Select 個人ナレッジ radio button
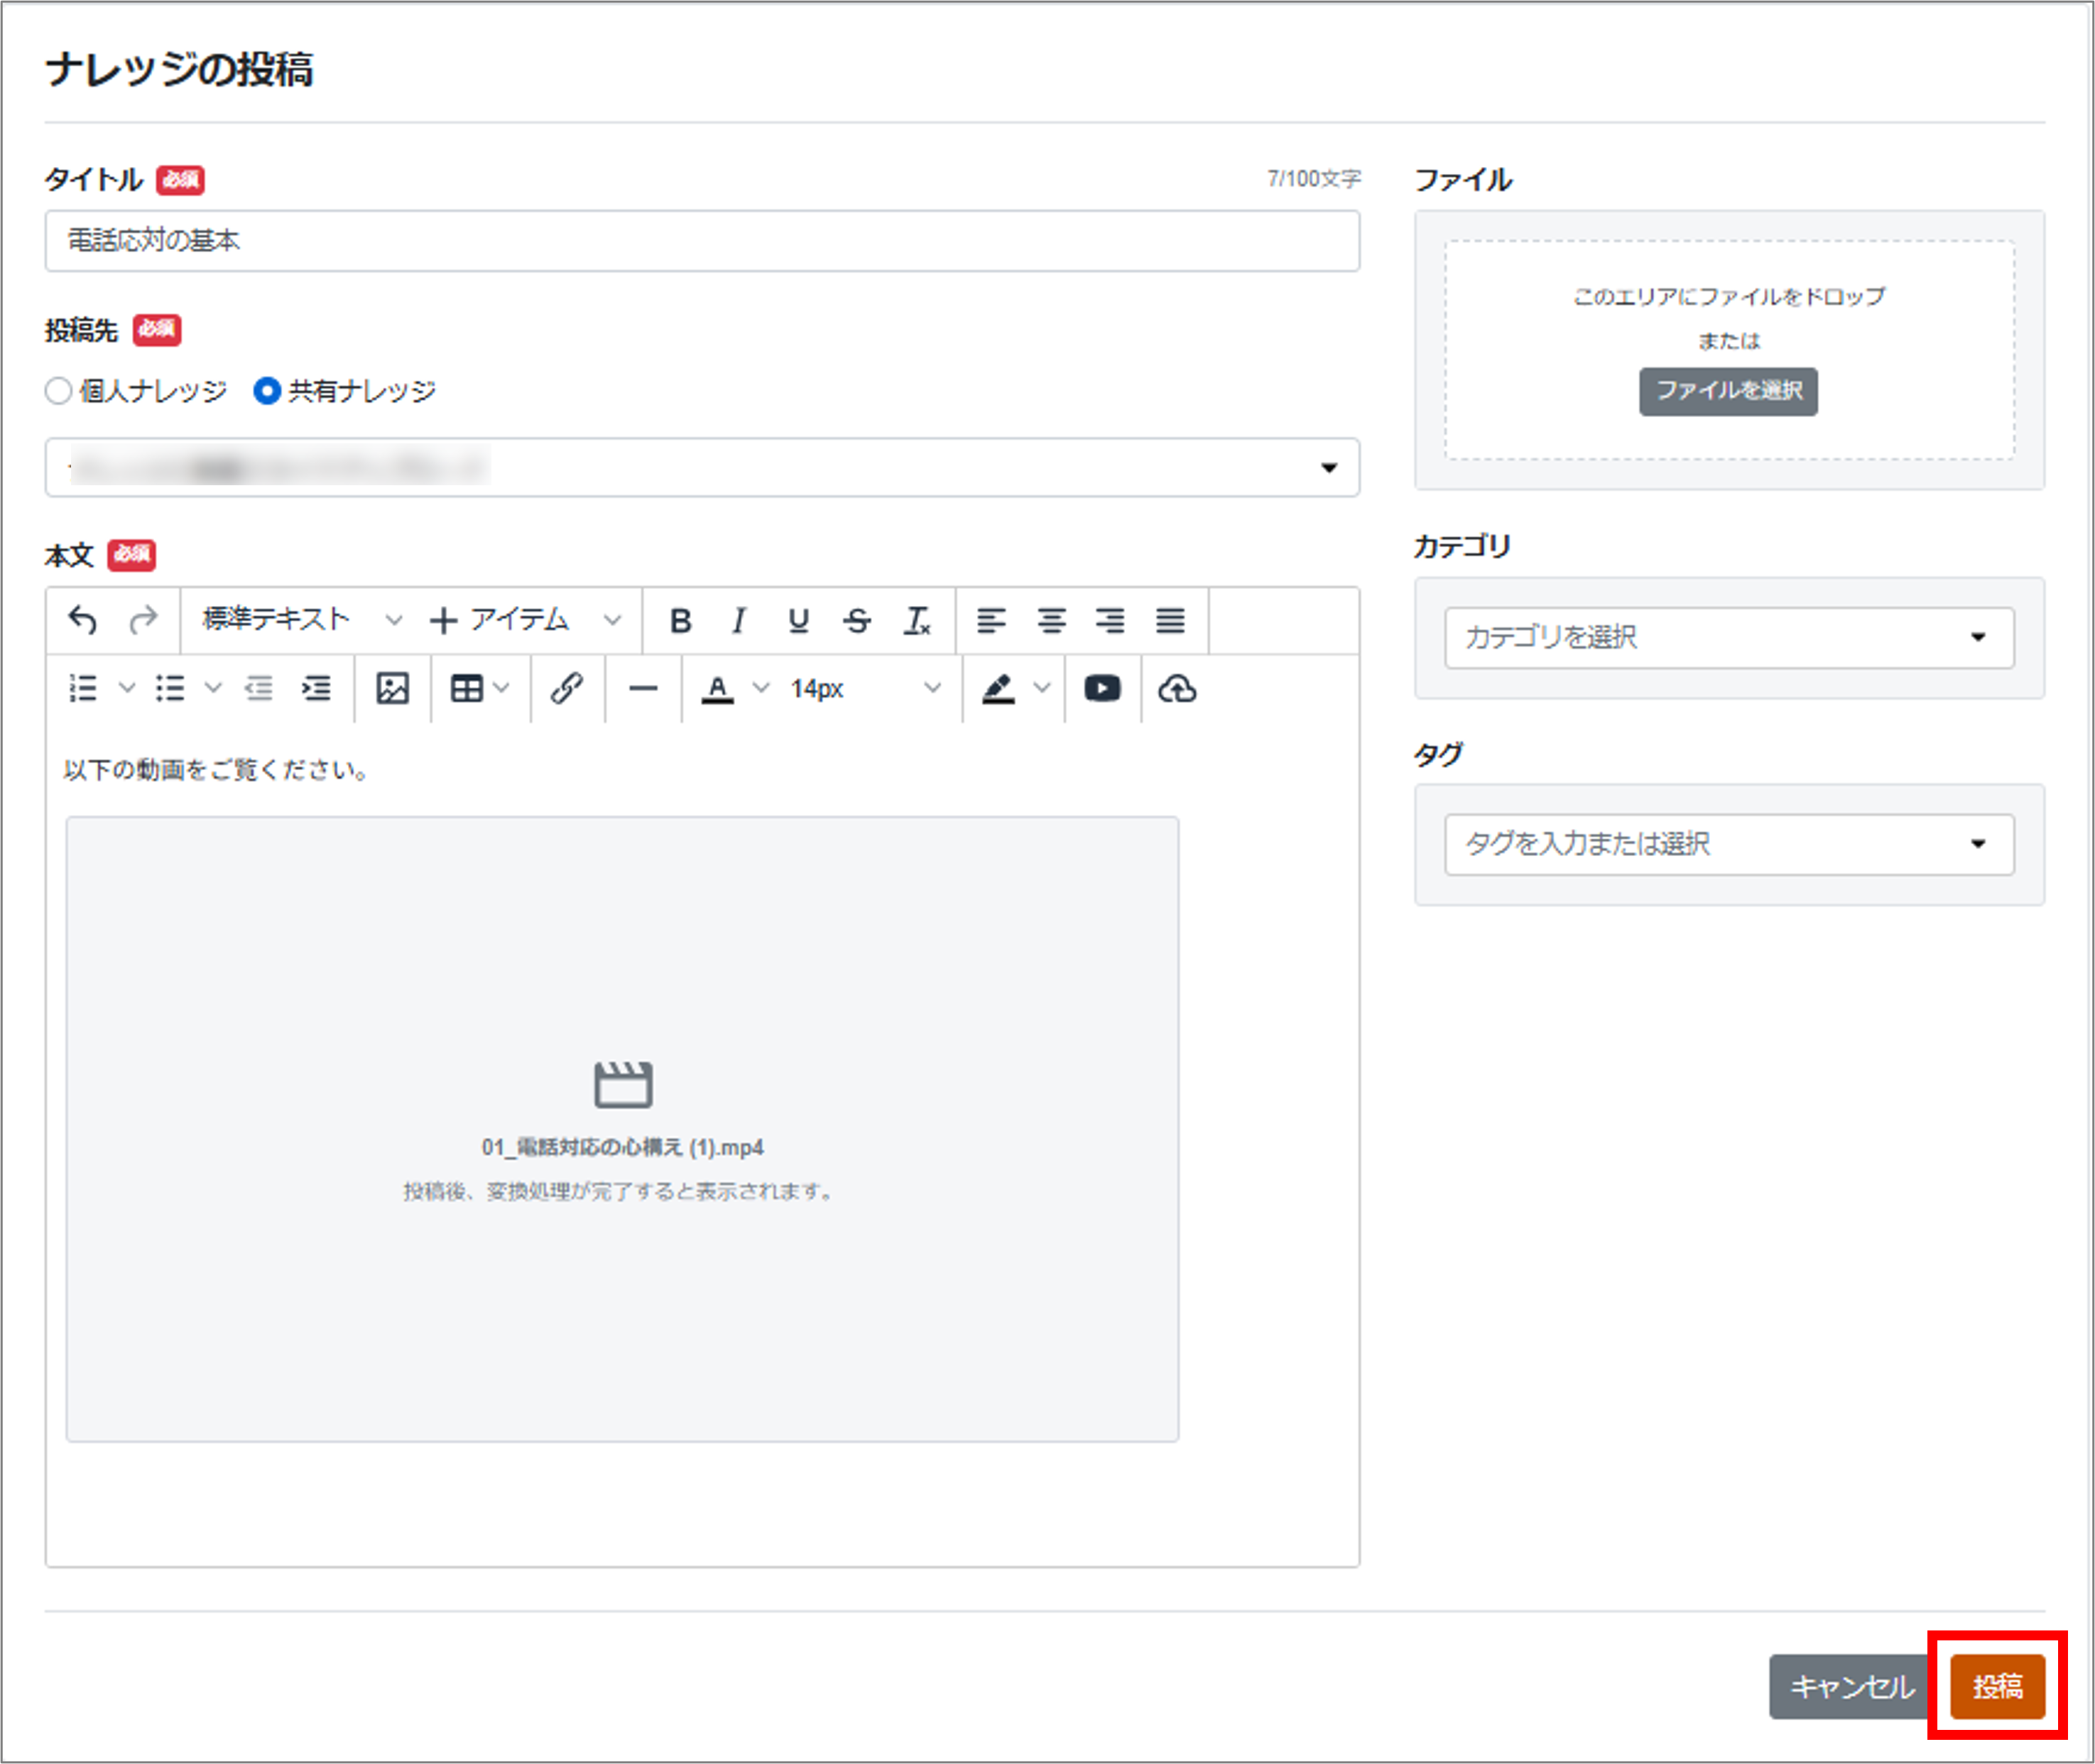Viewport: 2095px width, 1764px height. (x=59, y=391)
